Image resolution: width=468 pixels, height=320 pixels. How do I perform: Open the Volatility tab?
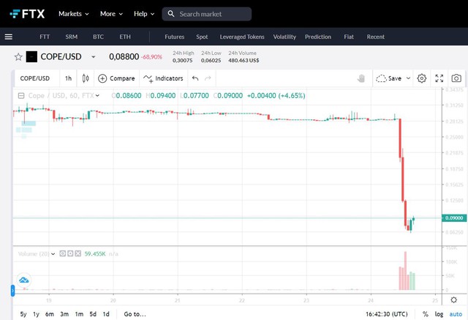[284, 37]
